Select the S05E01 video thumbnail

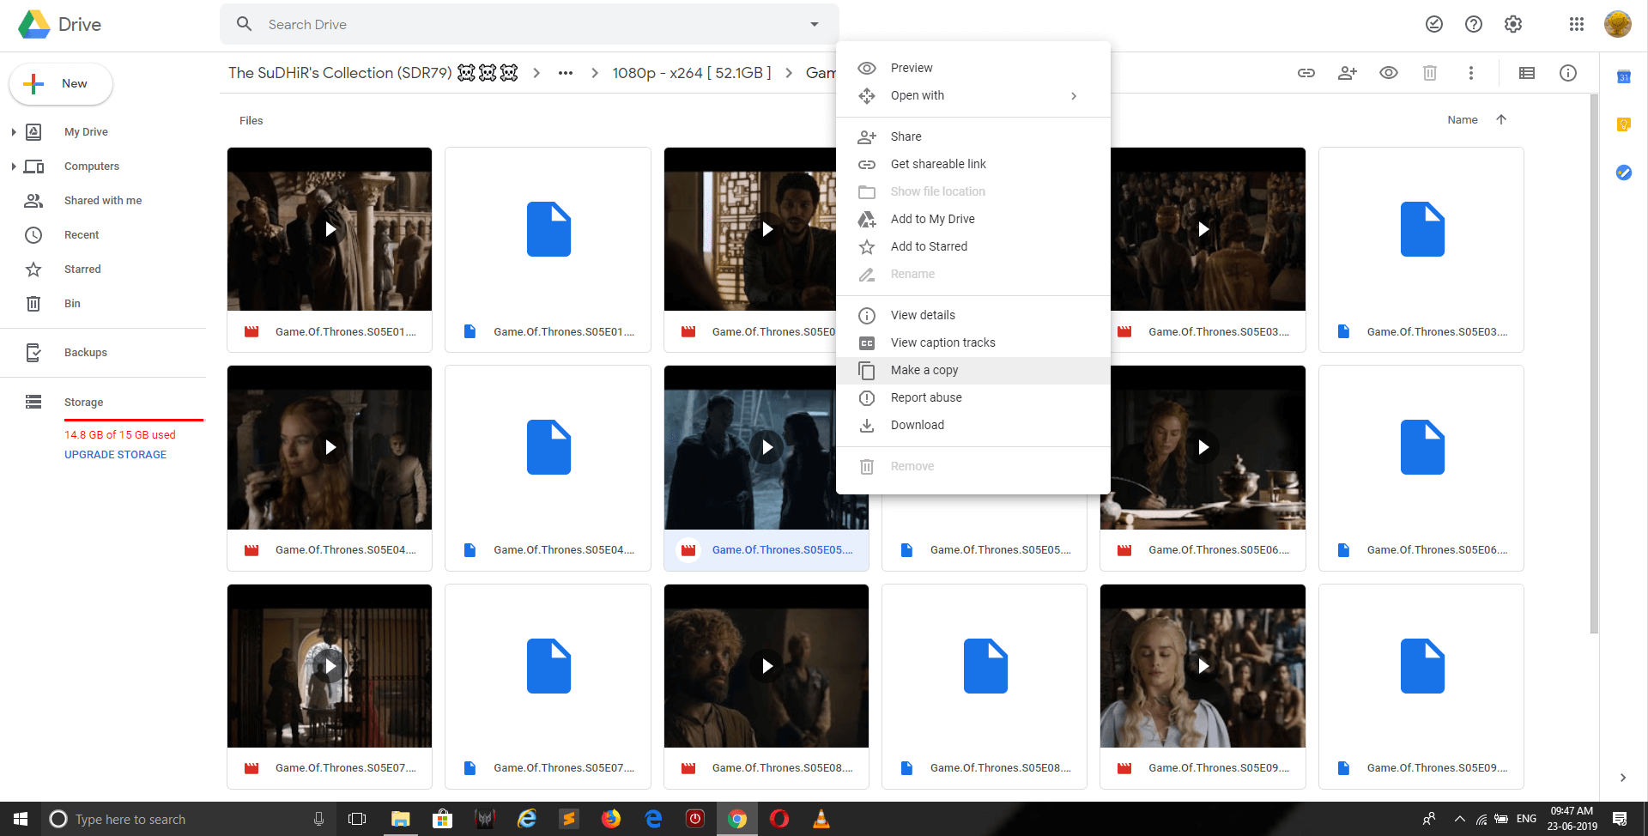point(330,229)
